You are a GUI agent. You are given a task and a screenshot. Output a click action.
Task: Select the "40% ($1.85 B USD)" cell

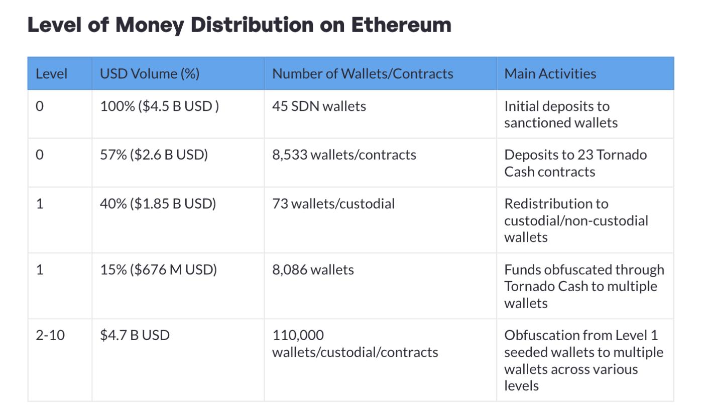(158, 204)
